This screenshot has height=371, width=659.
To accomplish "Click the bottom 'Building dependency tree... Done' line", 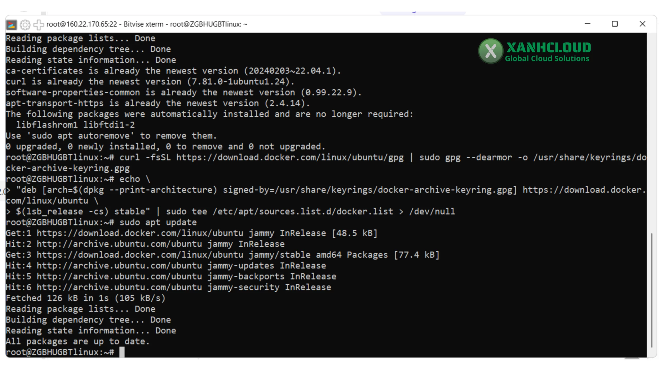I will click(x=88, y=320).
